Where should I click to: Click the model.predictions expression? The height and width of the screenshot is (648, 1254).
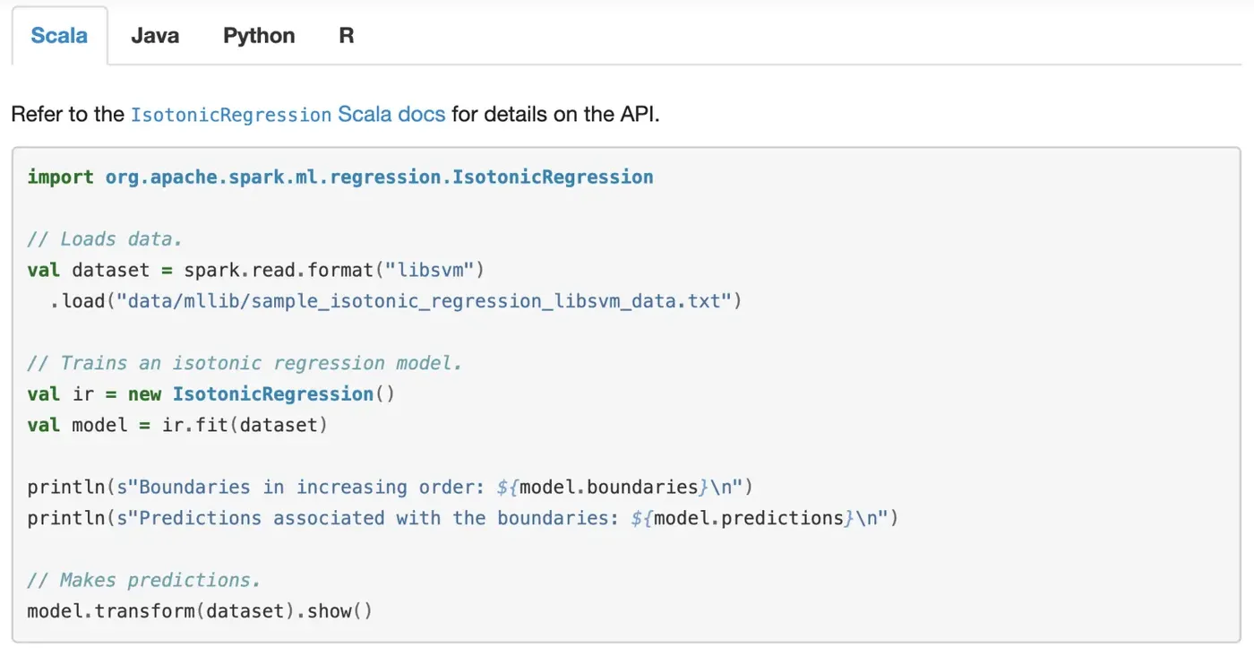750,518
